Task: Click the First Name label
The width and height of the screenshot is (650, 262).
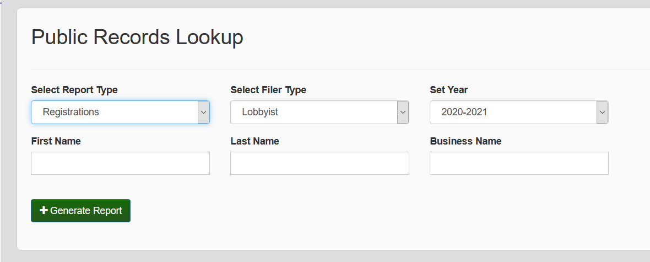Action: click(56, 141)
